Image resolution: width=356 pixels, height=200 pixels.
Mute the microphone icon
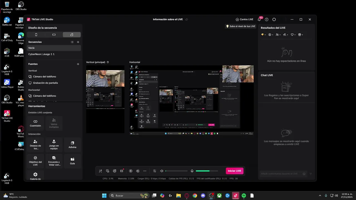tap(192, 171)
